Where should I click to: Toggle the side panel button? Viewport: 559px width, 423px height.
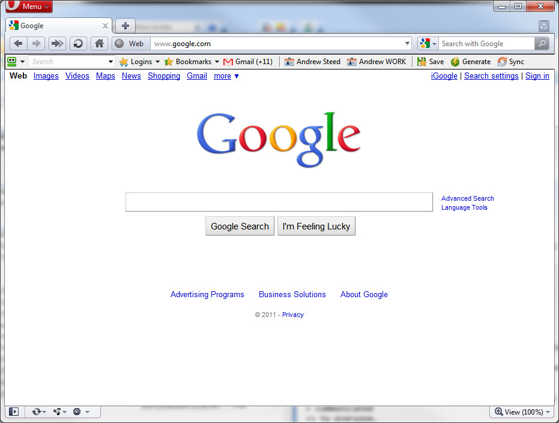(x=14, y=412)
